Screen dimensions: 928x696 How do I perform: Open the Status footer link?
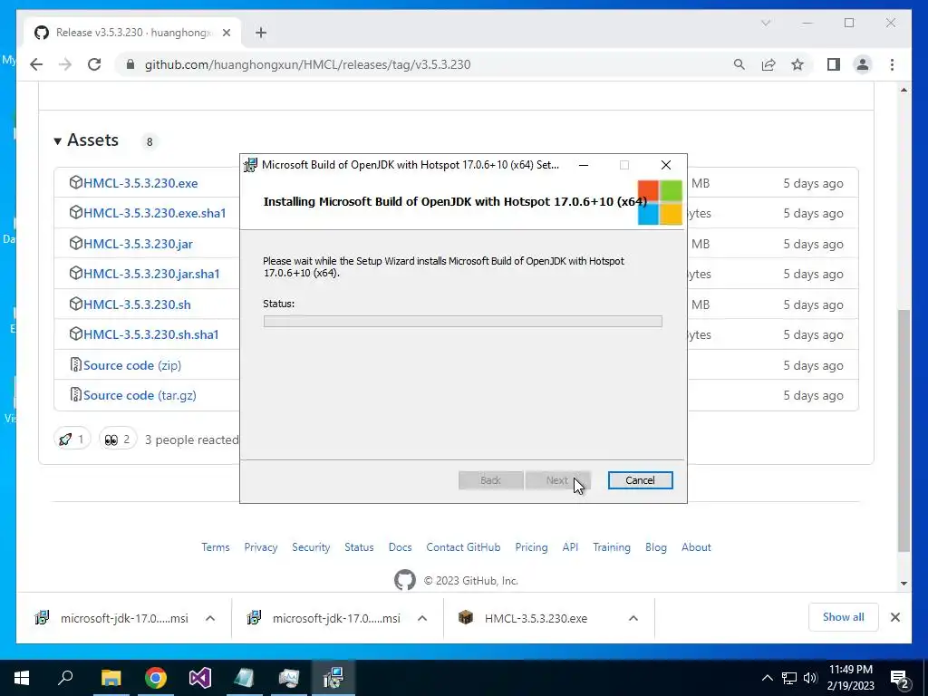pyautogui.click(x=359, y=547)
